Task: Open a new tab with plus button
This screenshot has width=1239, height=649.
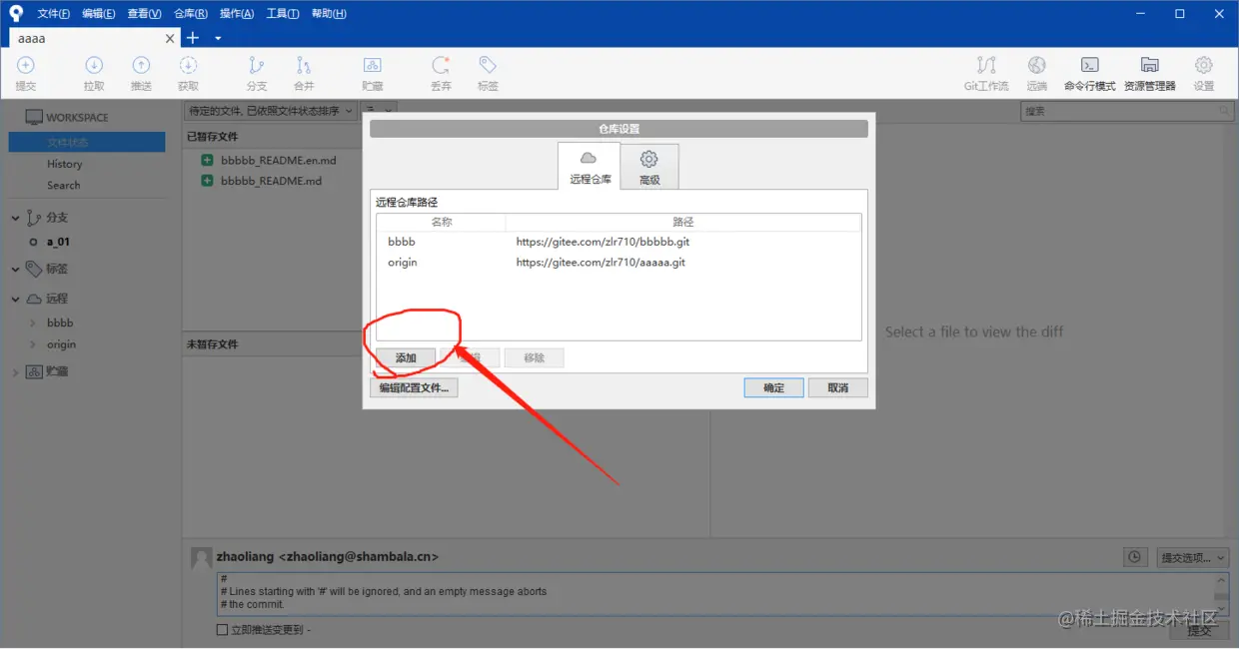Action: tap(193, 38)
